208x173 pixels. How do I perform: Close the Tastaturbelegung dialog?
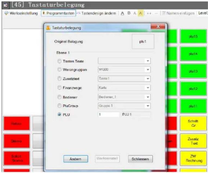pyautogui.click(x=158, y=26)
